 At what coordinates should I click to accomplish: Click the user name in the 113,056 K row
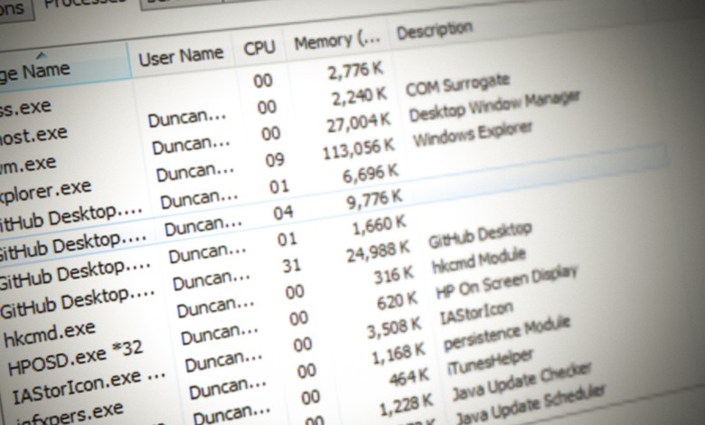[x=195, y=173]
